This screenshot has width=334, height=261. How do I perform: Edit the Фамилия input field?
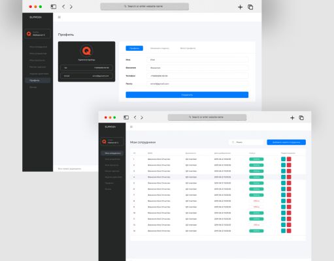coord(197,68)
